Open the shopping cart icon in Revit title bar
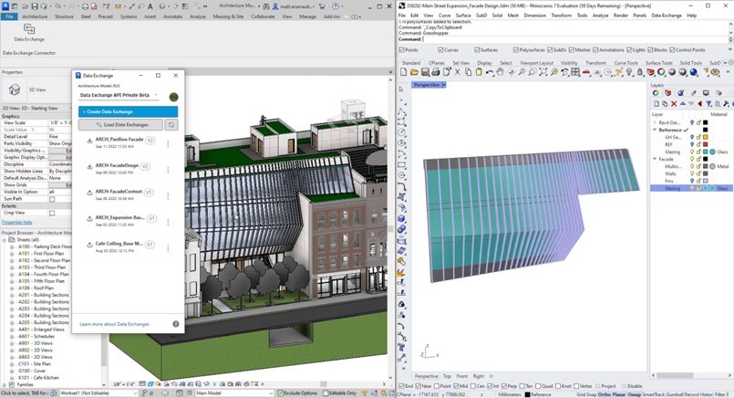The height and width of the screenshot is (398, 734). [322, 6]
